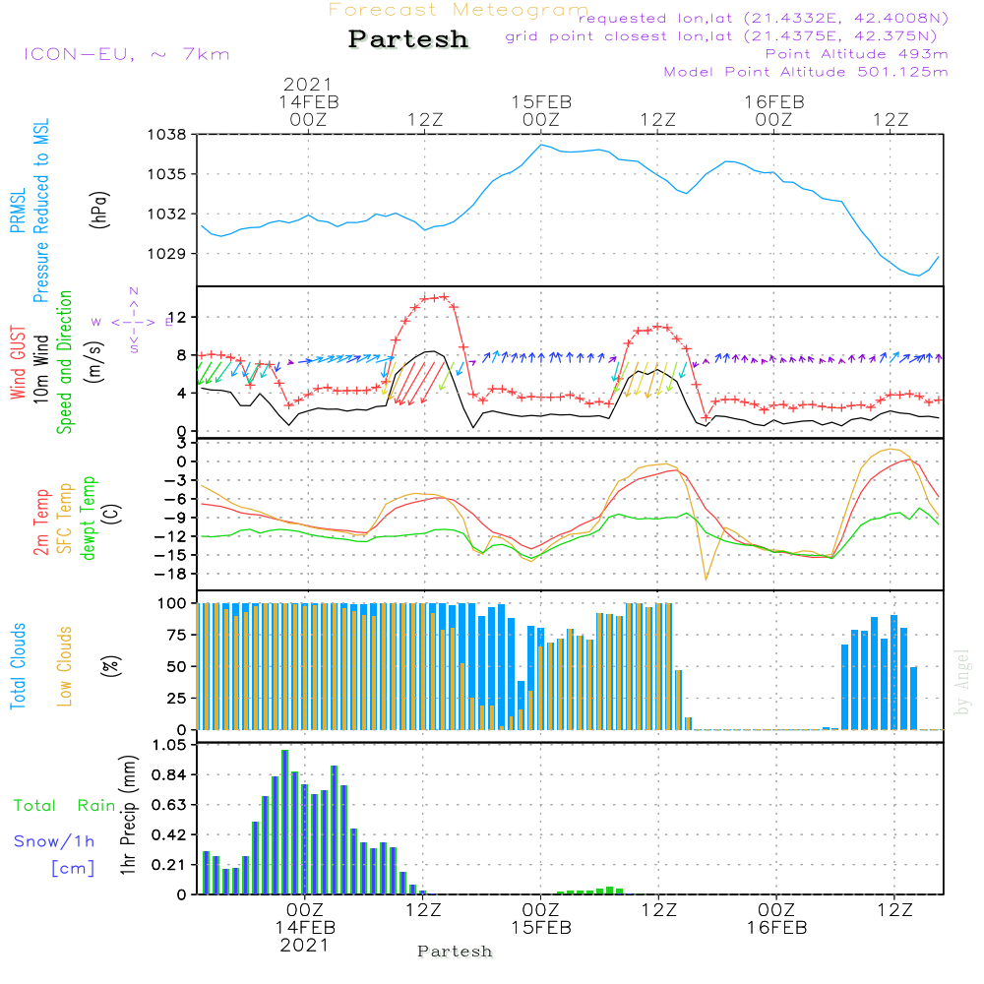
Task: Click the red Wind GUST legend label
Action: point(18,362)
